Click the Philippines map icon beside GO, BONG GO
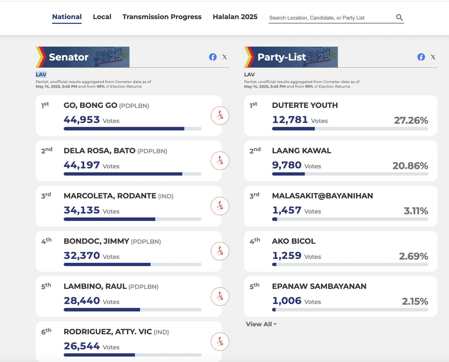449x362 pixels. (220, 116)
